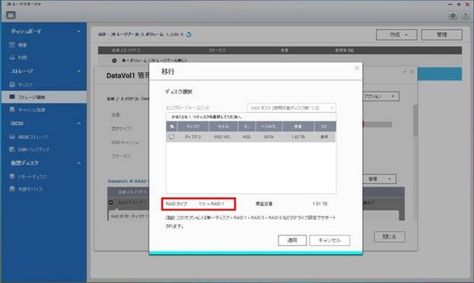This screenshot has height=283, width=474.
Task: Click the refresh icon beside the LUN count
Action: pos(189,35)
